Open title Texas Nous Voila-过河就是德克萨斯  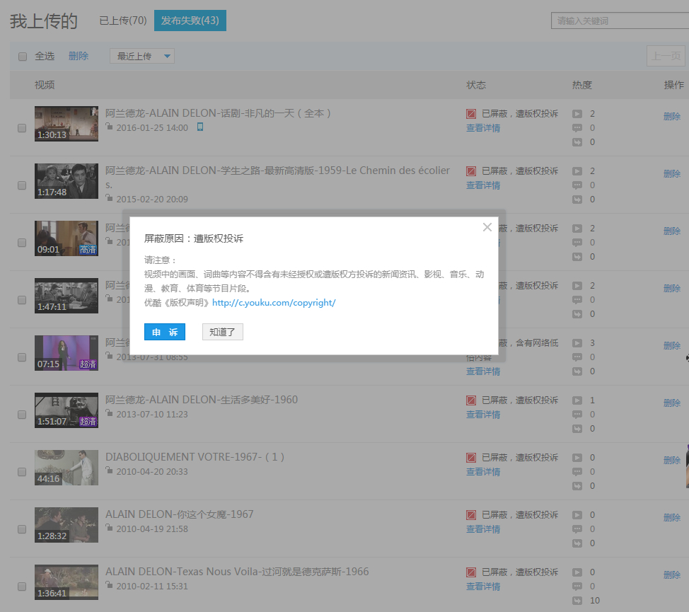click(x=237, y=572)
